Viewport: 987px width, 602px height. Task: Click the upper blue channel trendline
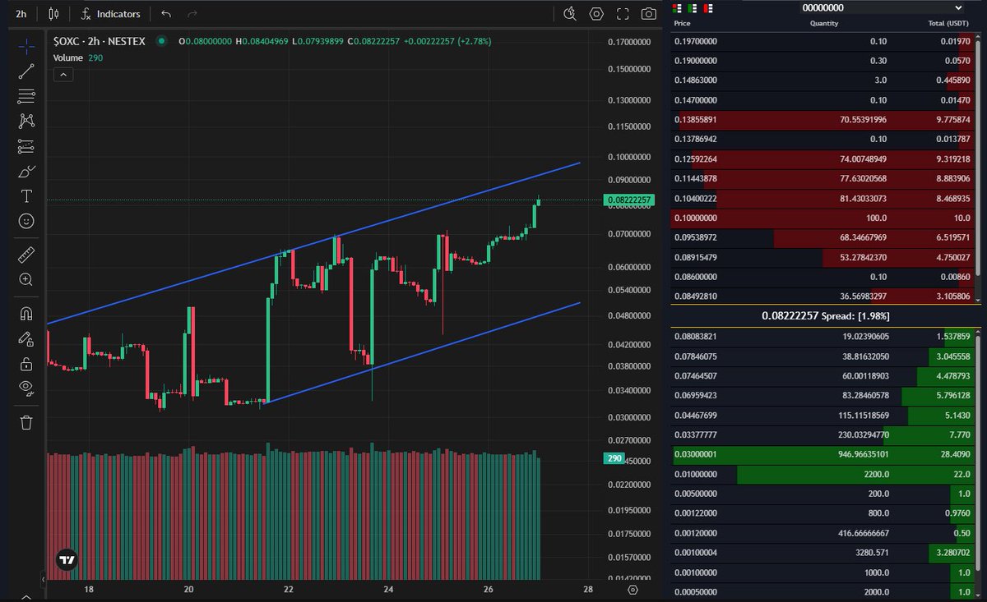click(x=313, y=243)
